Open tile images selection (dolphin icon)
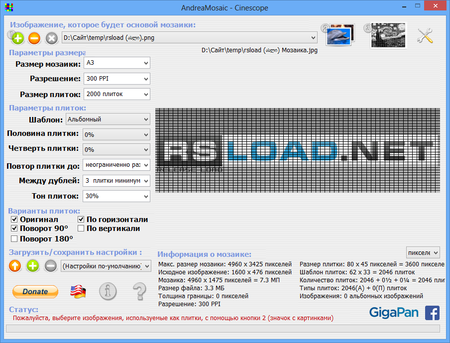Screen dimensions: 450x343 click(x=340, y=35)
